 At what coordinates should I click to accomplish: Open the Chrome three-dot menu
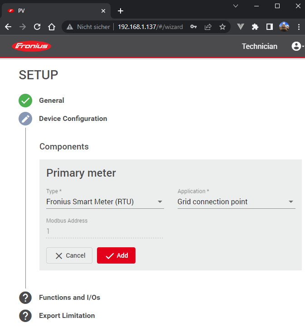[299, 27]
